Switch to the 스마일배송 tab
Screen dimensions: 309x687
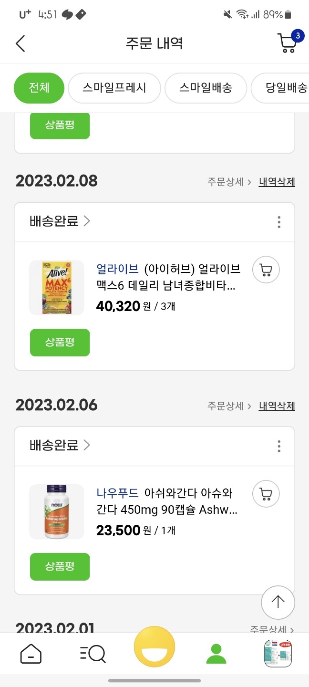click(x=206, y=88)
